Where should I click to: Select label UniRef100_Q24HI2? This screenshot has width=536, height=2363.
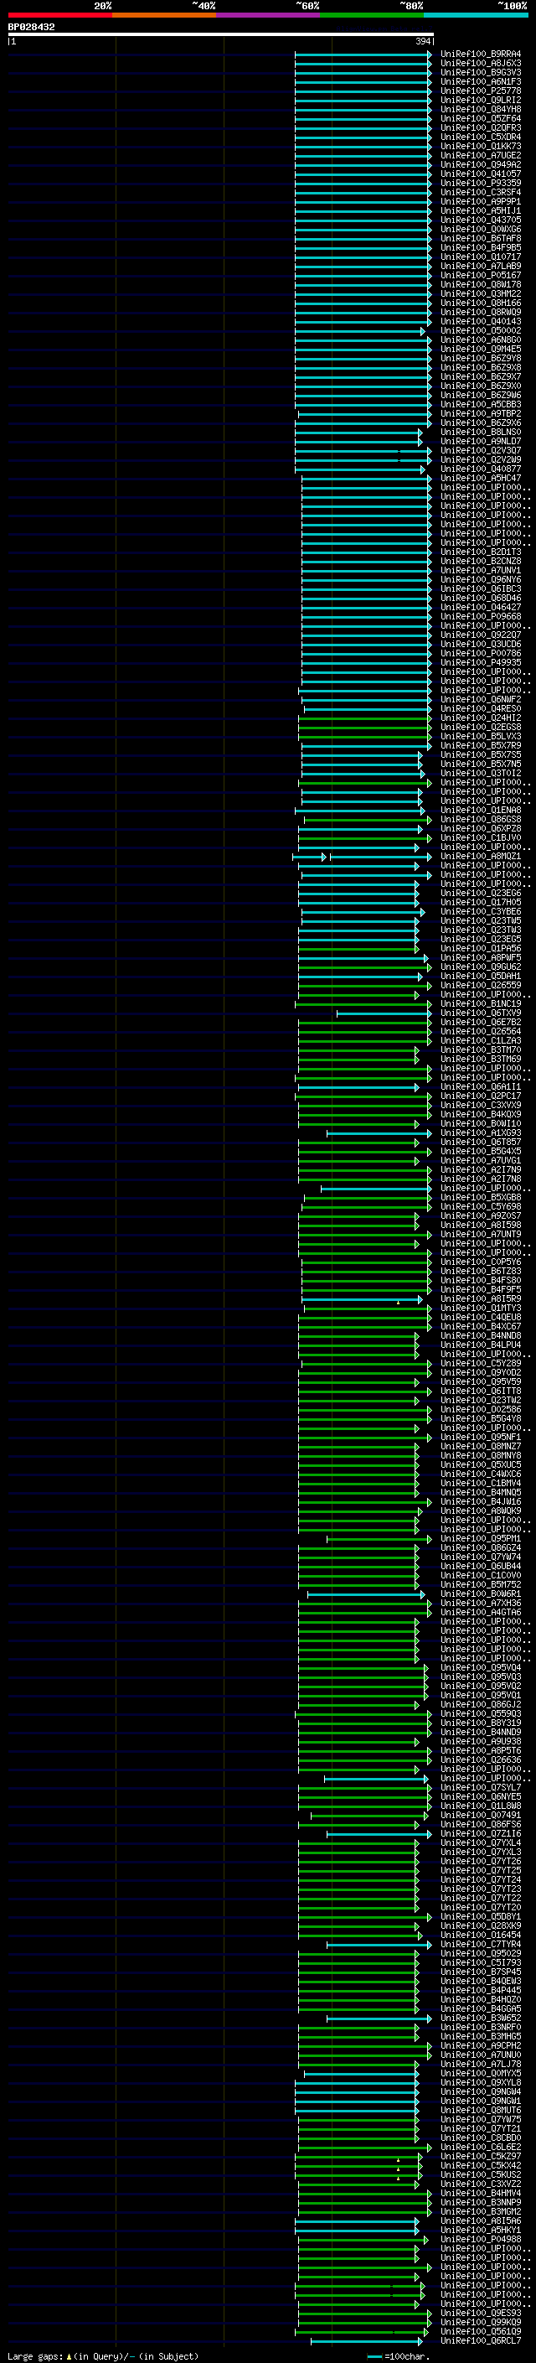tap(480, 718)
